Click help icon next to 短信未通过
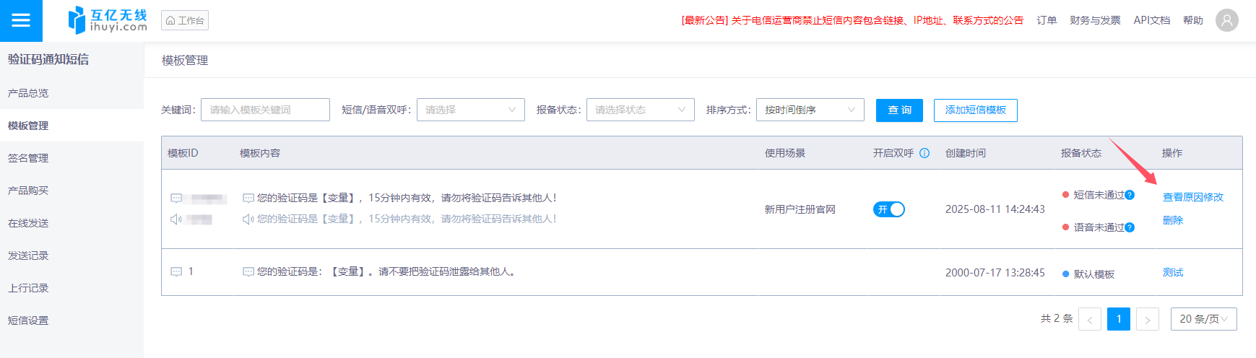The image size is (1256, 358). point(1130,195)
